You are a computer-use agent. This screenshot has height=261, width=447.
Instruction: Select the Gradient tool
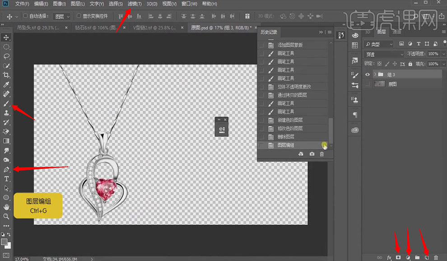coord(6,141)
